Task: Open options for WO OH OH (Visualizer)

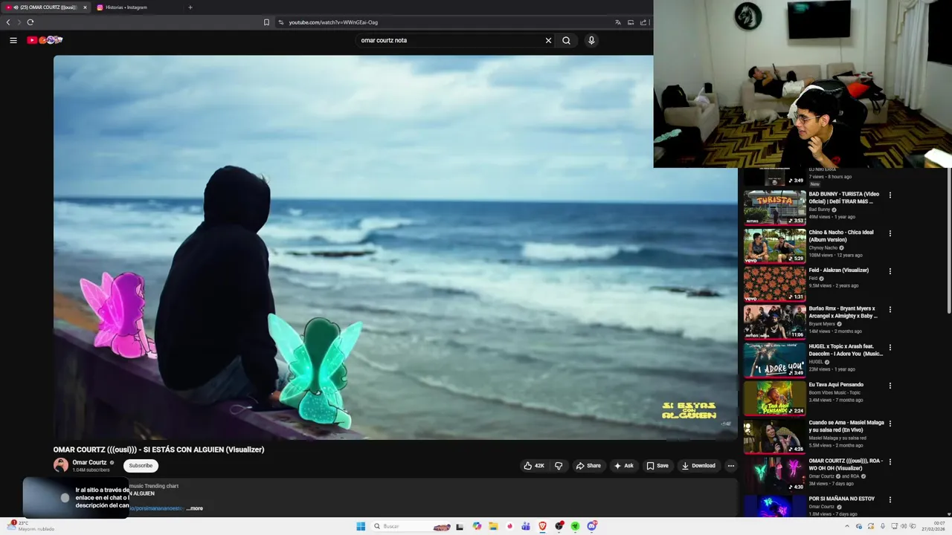Action: [x=890, y=461]
